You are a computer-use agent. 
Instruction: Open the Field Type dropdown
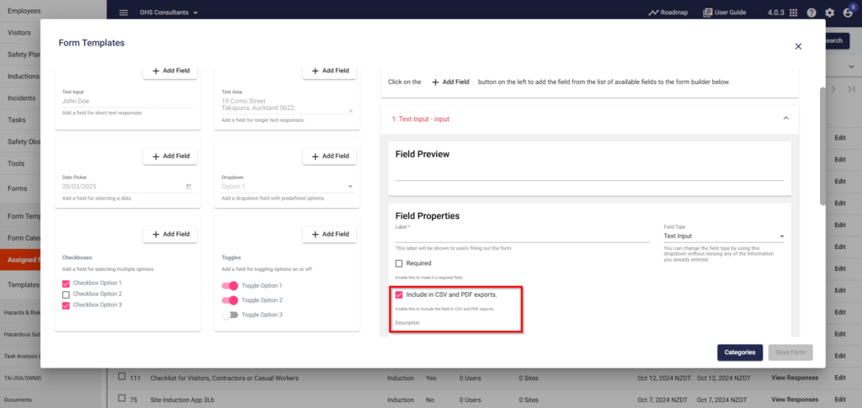coord(723,236)
